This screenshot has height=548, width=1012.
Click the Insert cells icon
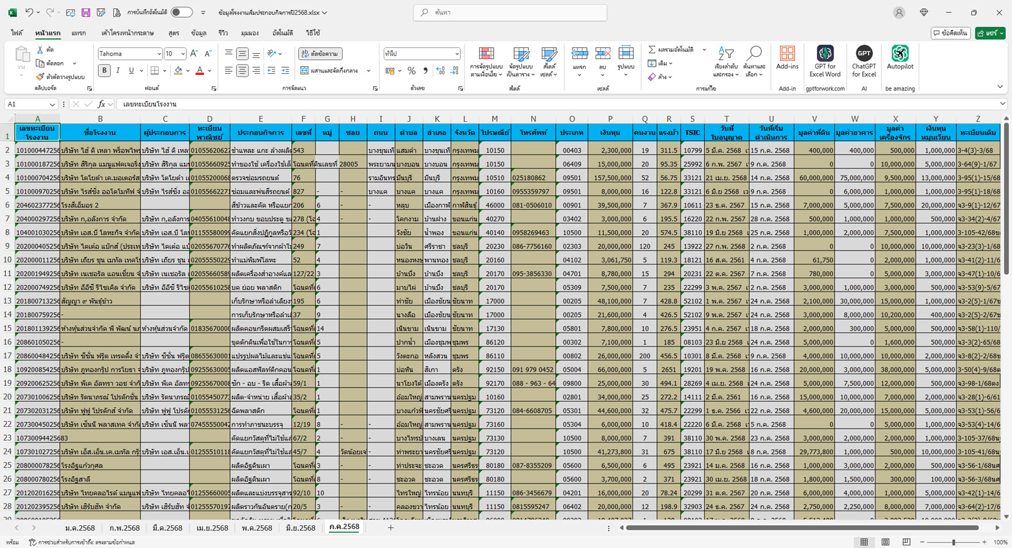(579, 54)
